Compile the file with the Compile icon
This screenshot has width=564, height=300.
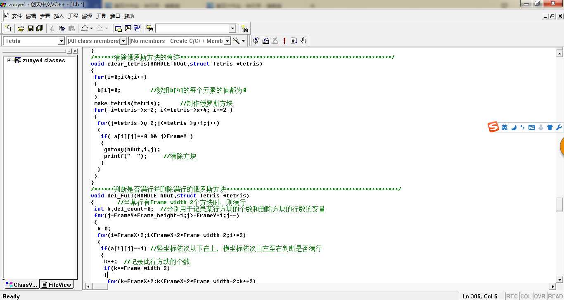256,41
